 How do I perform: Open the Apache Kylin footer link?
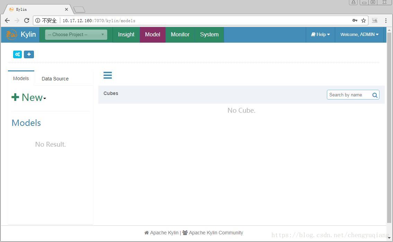(x=164, y=233)
